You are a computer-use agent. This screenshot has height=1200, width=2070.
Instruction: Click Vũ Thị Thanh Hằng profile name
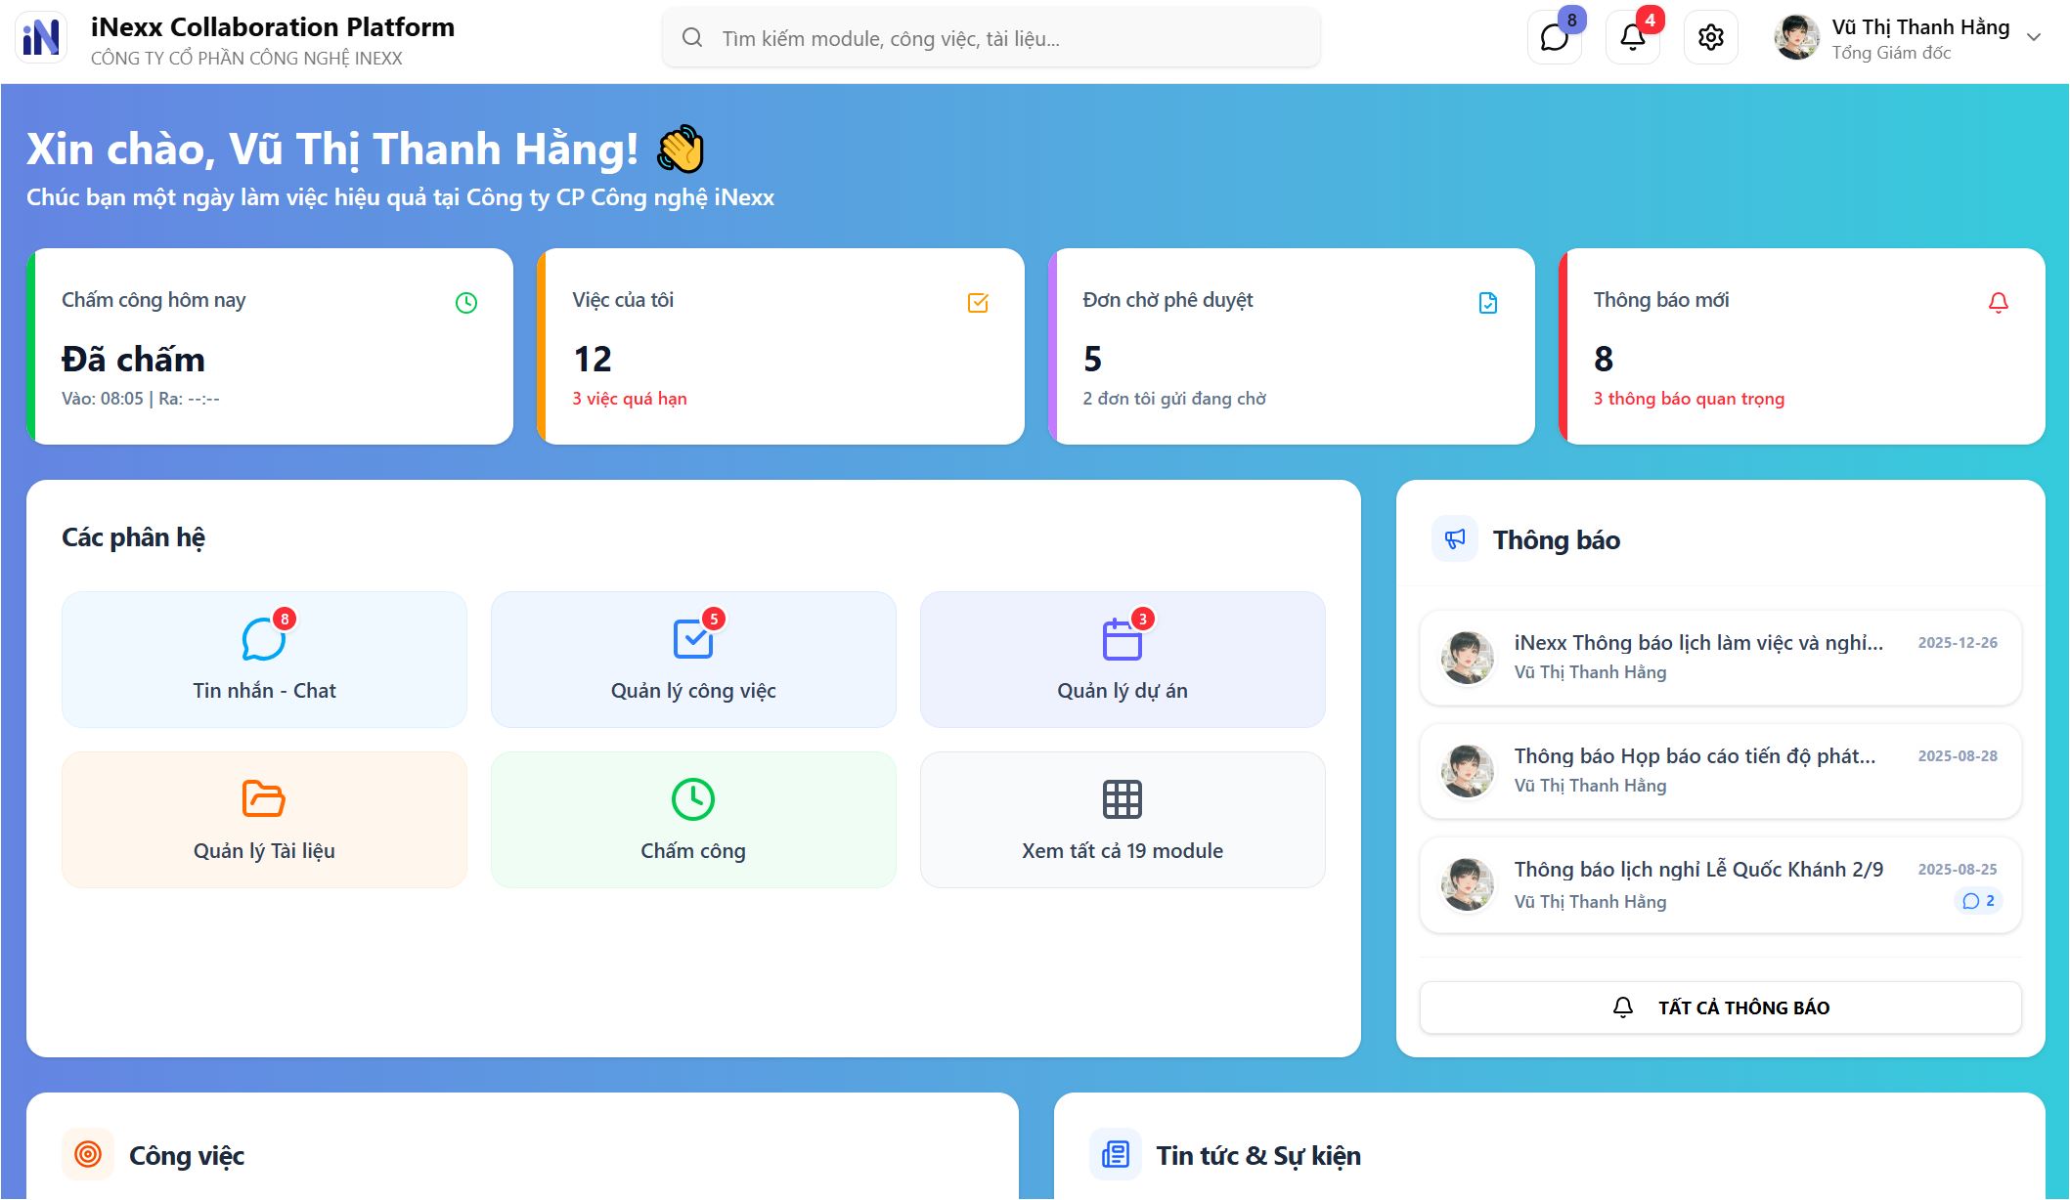click(x=1919, y=28)
